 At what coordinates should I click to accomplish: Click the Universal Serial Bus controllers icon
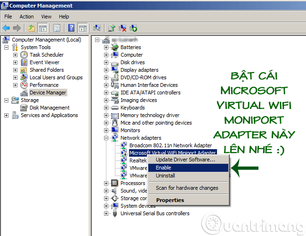tap(115, 213)
